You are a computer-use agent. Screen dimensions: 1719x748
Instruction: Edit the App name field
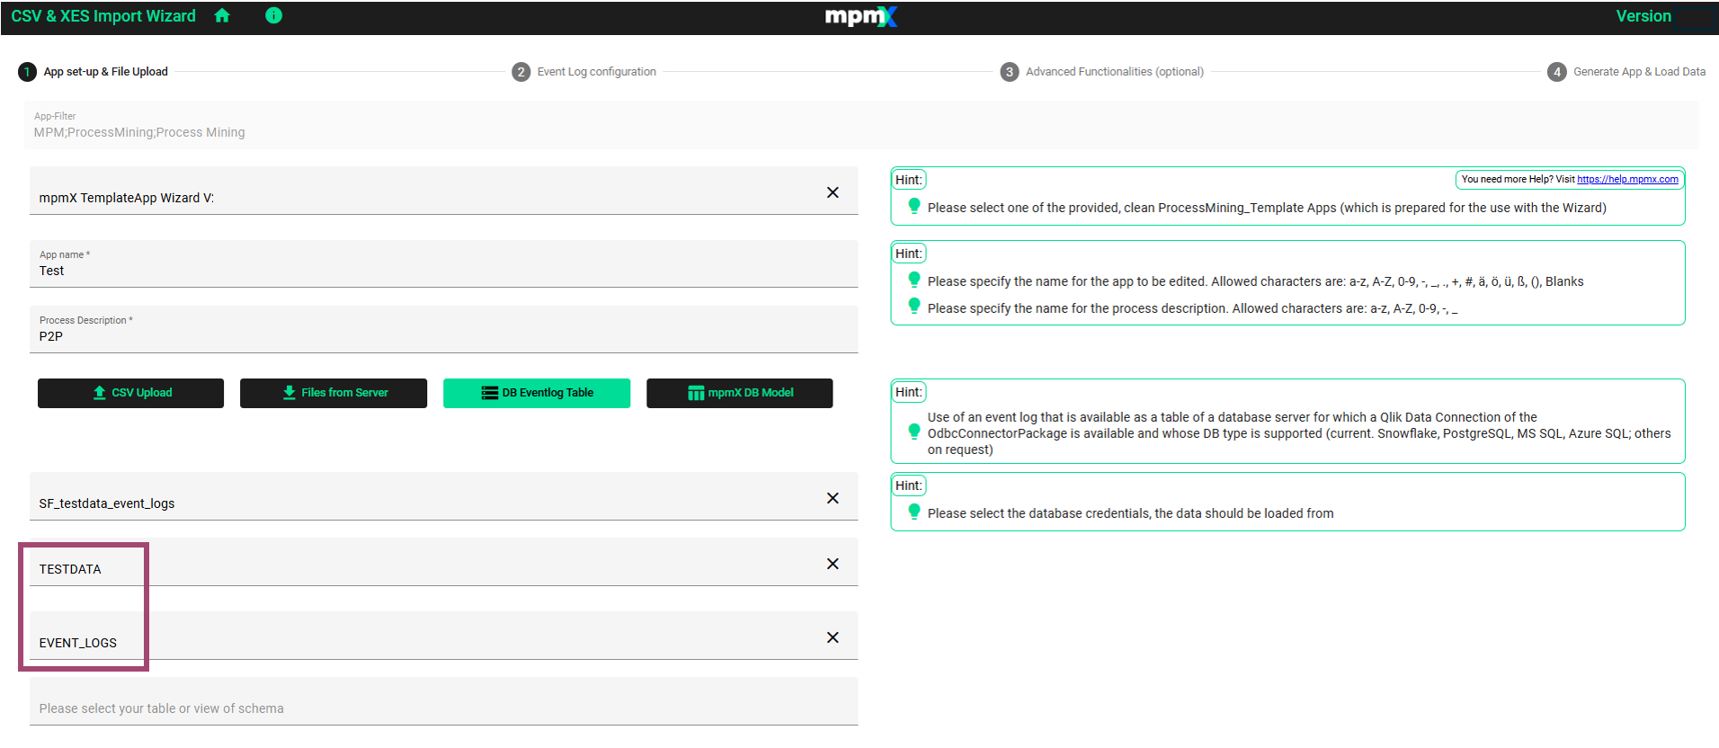tap(444, 263)
